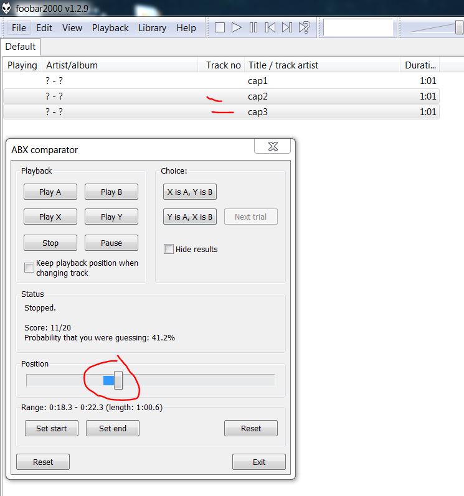
Task: Click the range Reset button
Action: pyautogui.click(x=251, y=428)
